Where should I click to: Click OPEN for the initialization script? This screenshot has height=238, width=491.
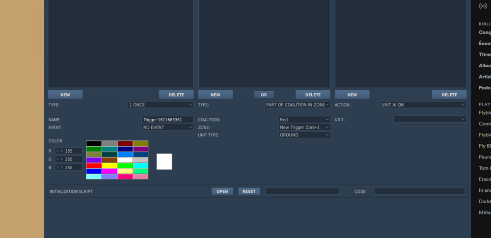pyautogui.click(x=222, y=191)
